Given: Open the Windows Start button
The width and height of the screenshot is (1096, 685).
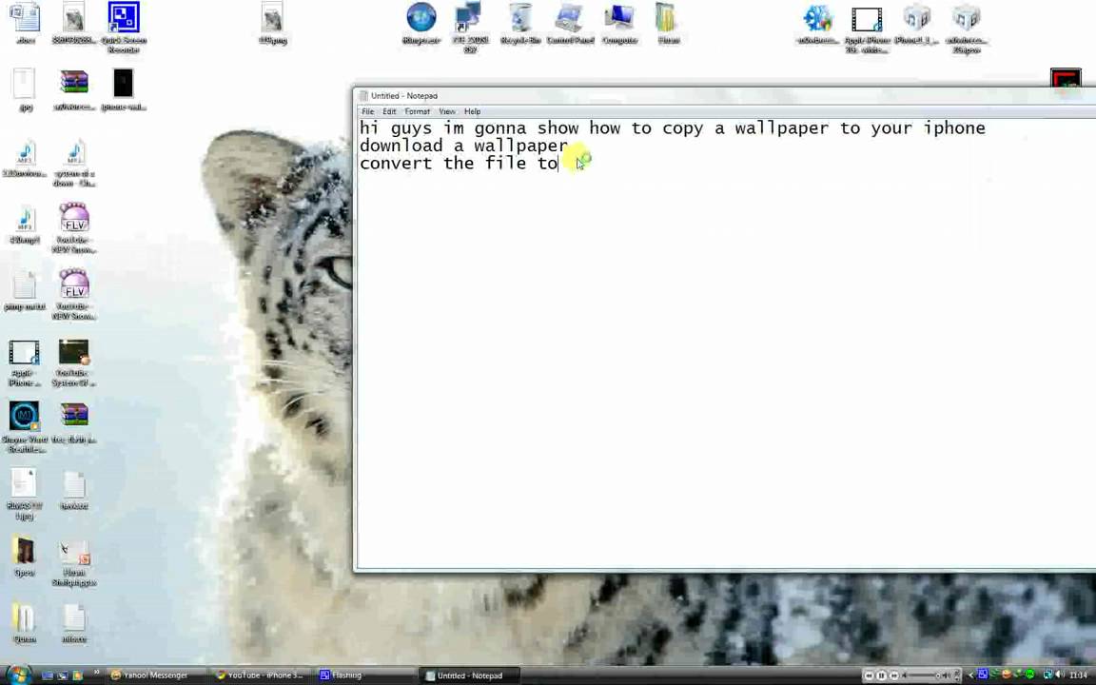Looking at the screenshot, I should (18, 675).
